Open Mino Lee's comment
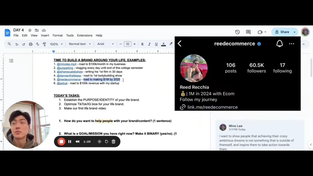The image size is (313, 176). pyautogui.click(x=260, y=136)
